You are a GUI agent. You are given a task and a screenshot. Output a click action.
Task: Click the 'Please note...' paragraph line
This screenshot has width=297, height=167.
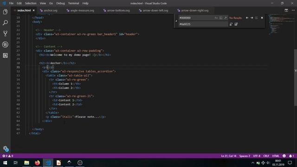[x=76, y=117]
